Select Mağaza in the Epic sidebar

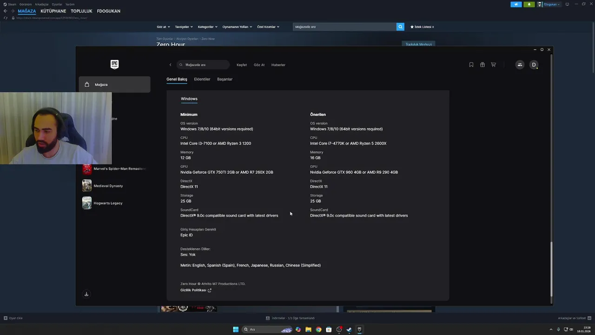pos(114,85)
